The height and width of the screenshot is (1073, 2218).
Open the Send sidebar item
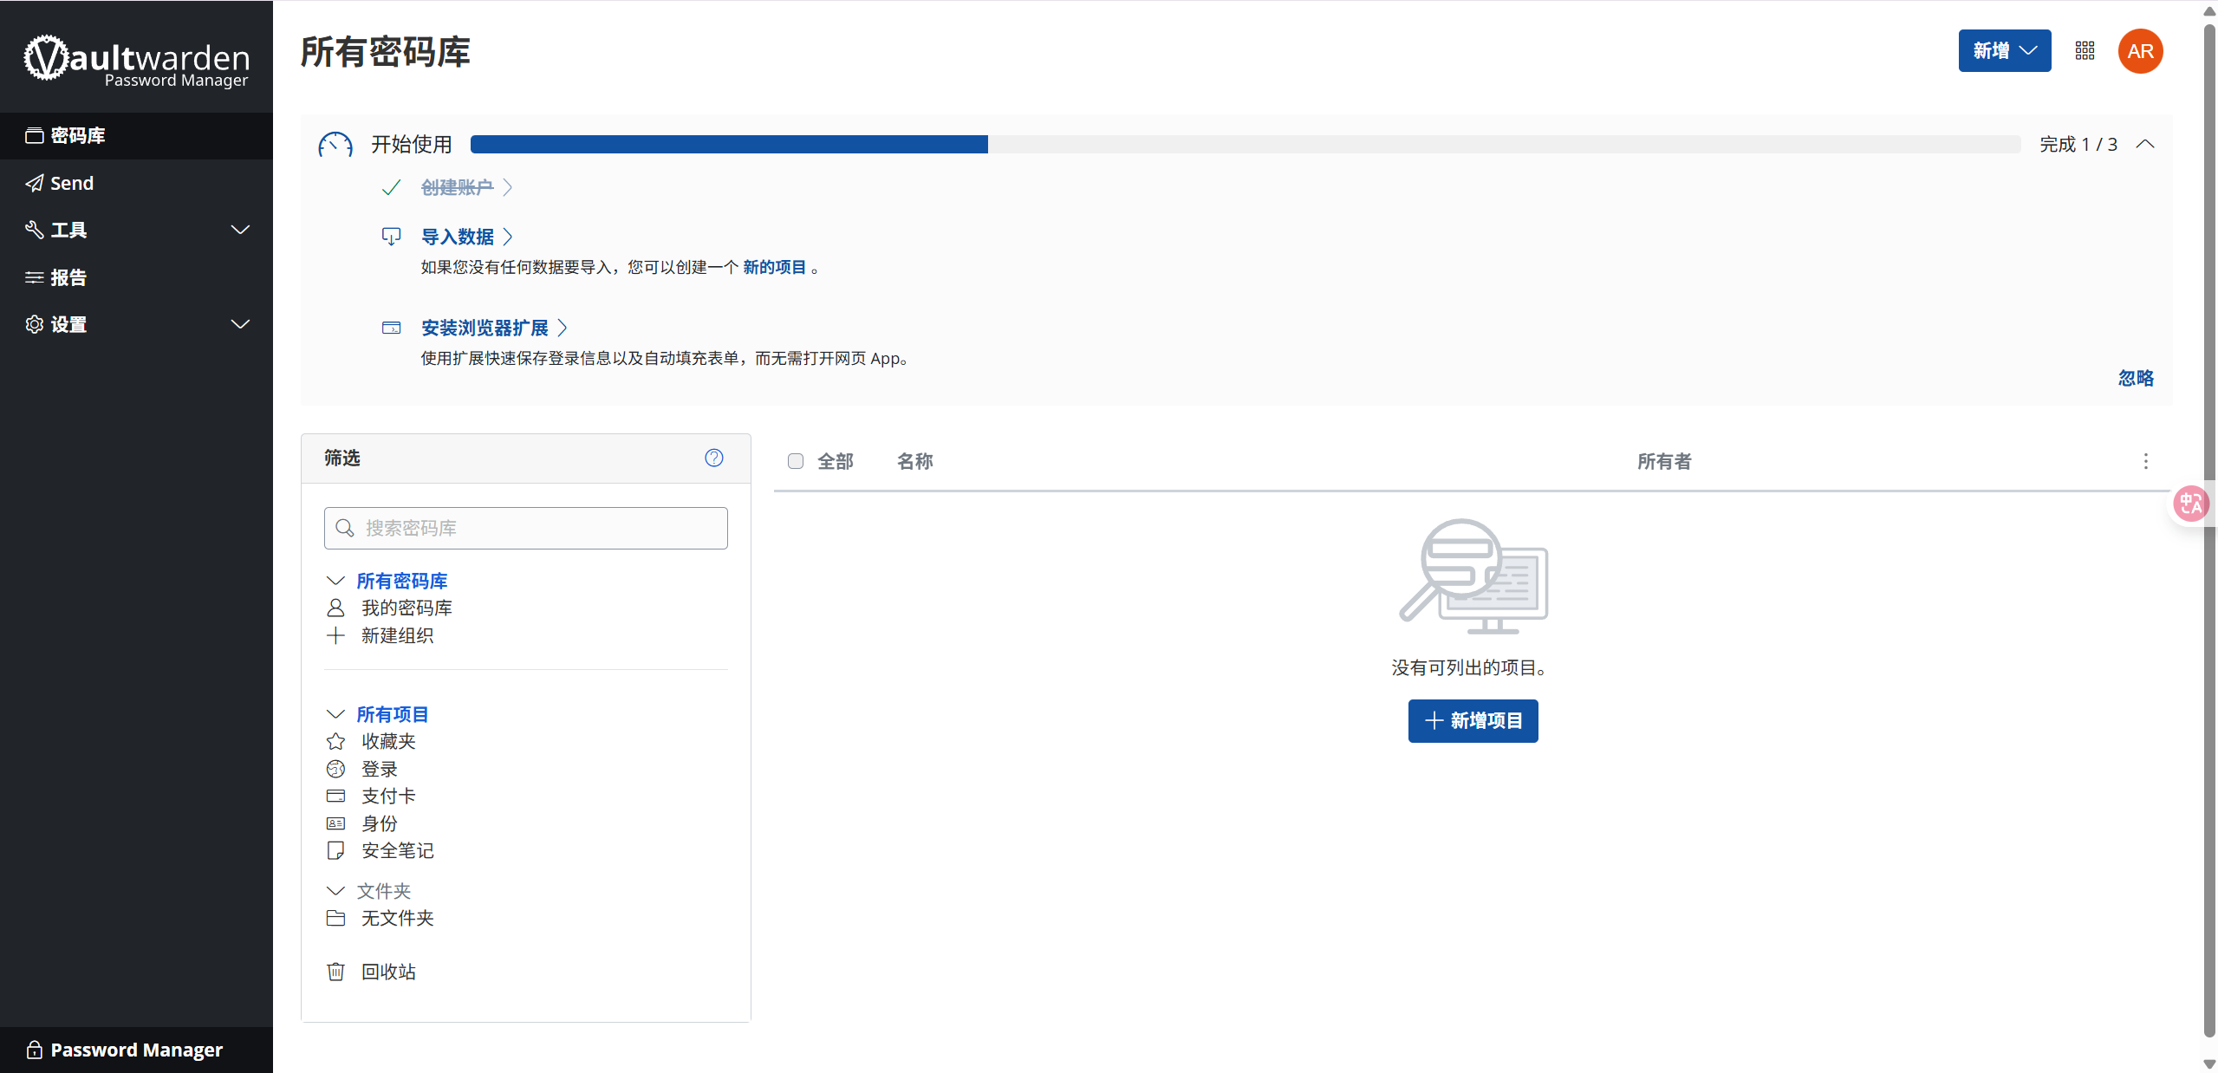coord(72,183)
